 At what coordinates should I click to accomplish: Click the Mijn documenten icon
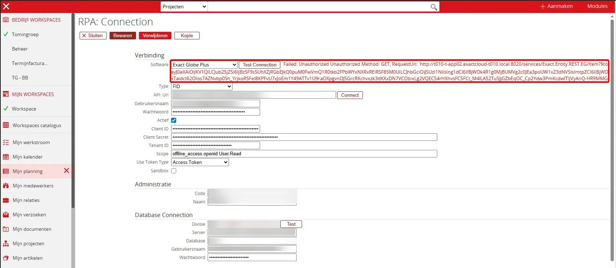6,229
